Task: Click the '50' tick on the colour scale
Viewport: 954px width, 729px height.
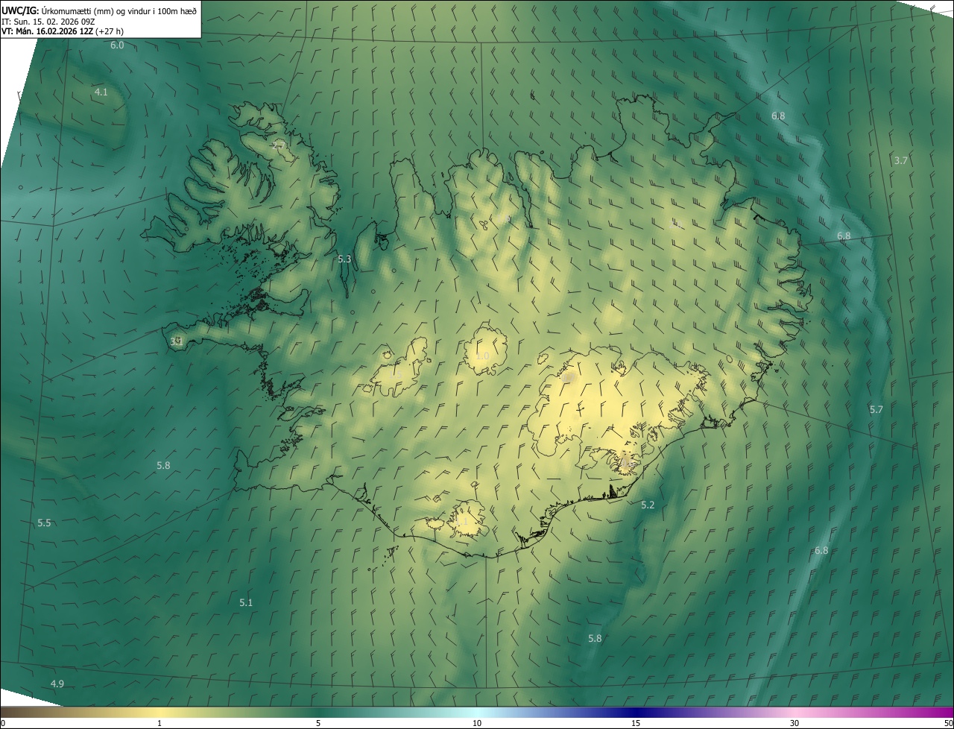Action: [x=948, y=724]
